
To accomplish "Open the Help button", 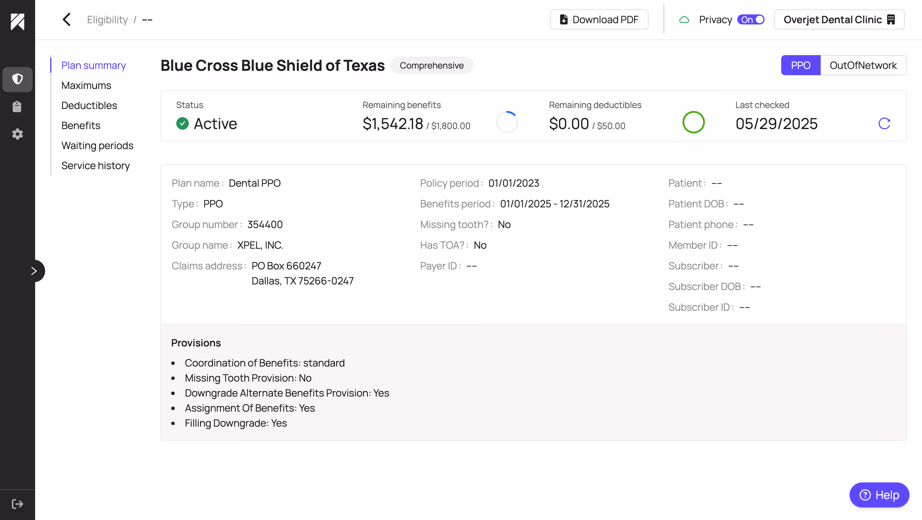I will (x=879, y=495).
